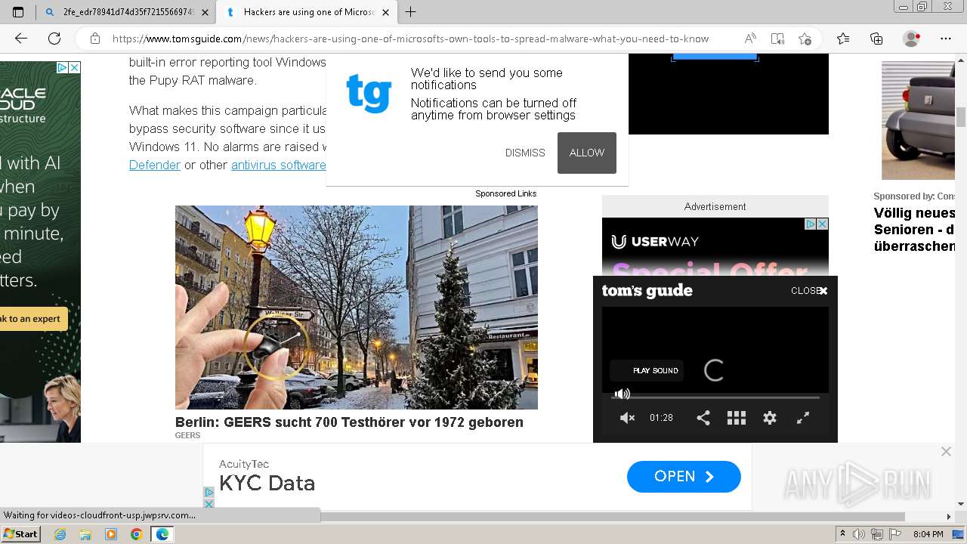Open a new browser tab
The height and width of the screenshot is (544, 967).
[x=410, y=12]
